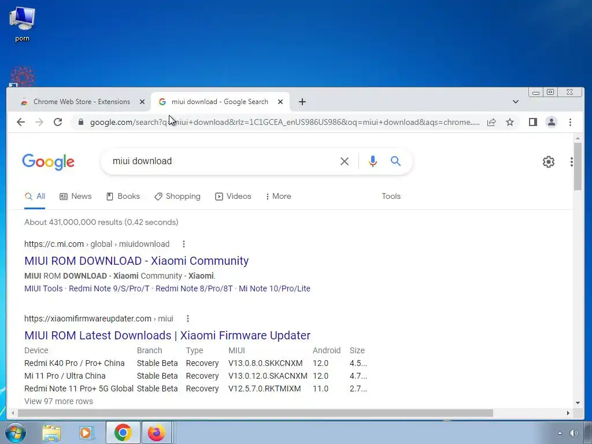Open MIUI Tools sublink
This screenshot has width=592, height=444.
(x=43, y=288)
